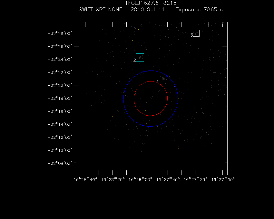Viewport: 274px width, 219px height.
Task: Click the +32°12'00" declination label
Action: [x=60, y=137]
